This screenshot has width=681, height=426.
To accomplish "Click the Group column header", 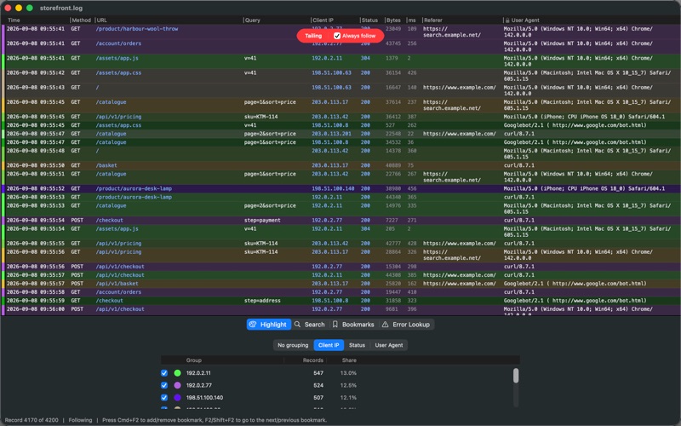I will point(194,360).
